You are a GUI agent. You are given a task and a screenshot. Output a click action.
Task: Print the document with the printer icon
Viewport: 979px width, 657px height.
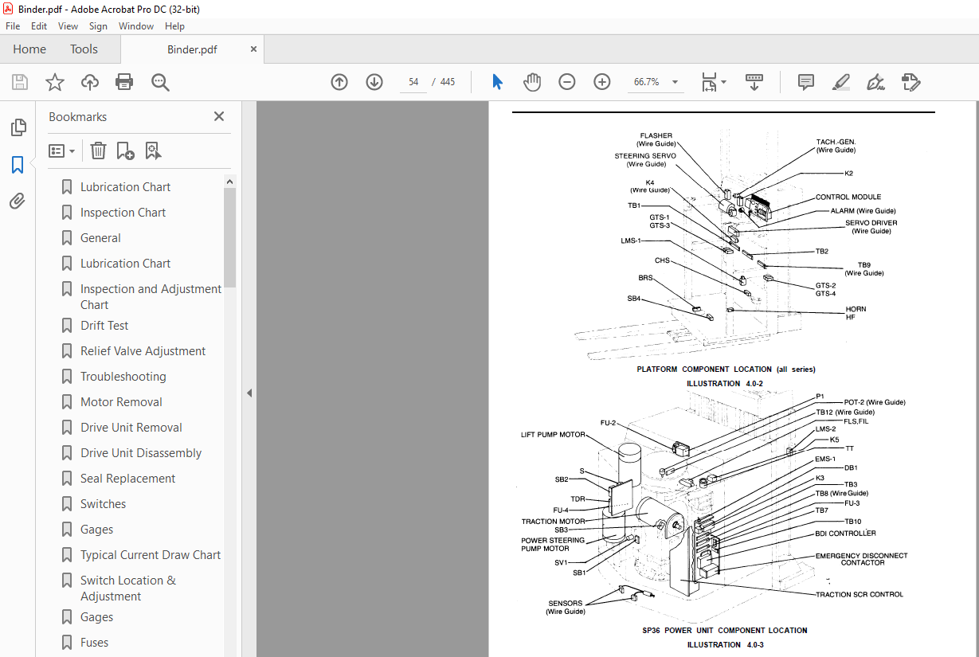[124, 82]
